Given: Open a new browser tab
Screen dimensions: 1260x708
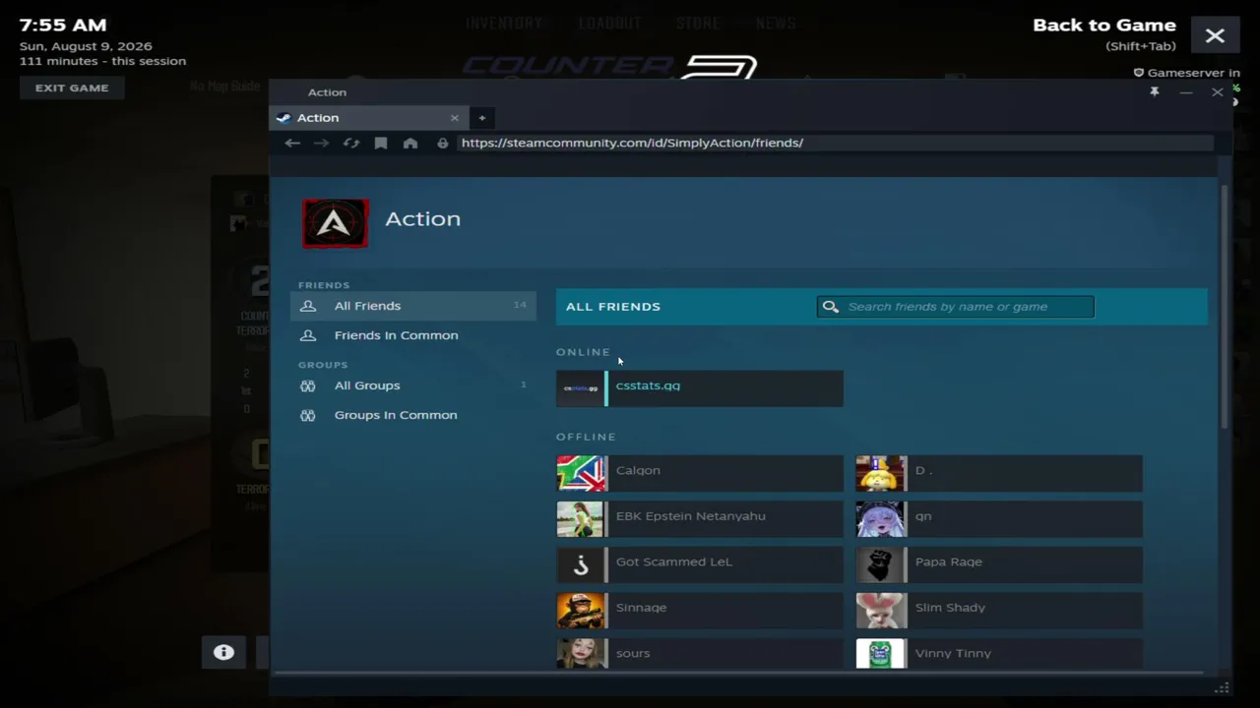Looking at the screenshot, I should (482, 118).
